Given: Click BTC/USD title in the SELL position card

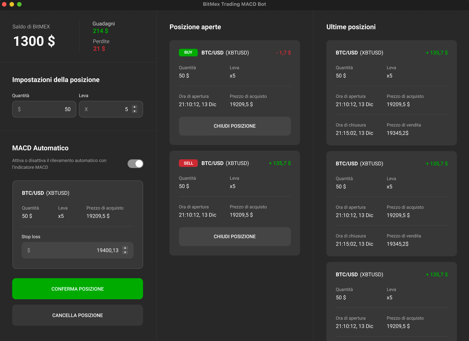Looking at the screenshot, I should pyautogui.click(x=212, y=163).
